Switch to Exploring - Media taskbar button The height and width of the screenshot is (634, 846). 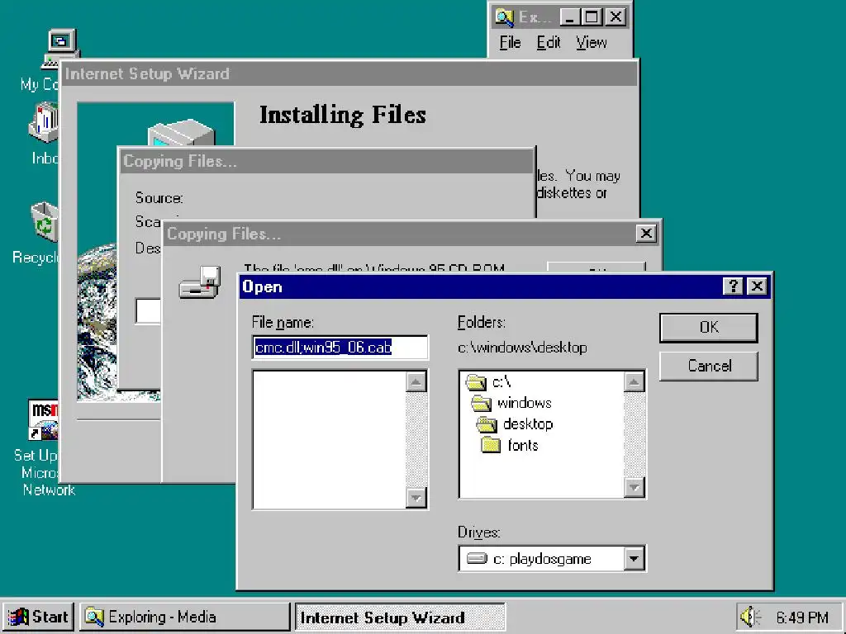coord(185,617)
